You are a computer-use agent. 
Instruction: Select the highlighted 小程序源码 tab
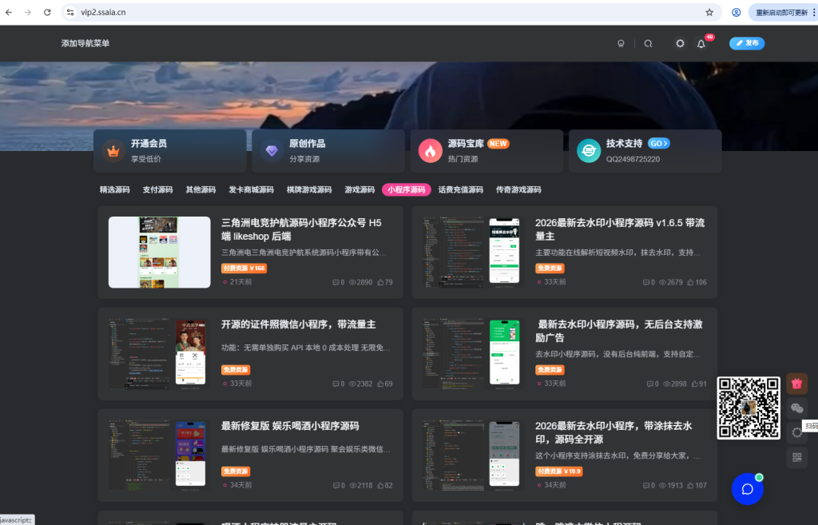[407, 189]
